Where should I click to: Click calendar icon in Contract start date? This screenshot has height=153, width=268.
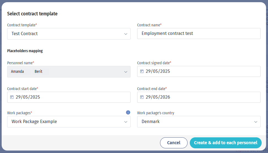pyautogui.click(x=12, y=97)
